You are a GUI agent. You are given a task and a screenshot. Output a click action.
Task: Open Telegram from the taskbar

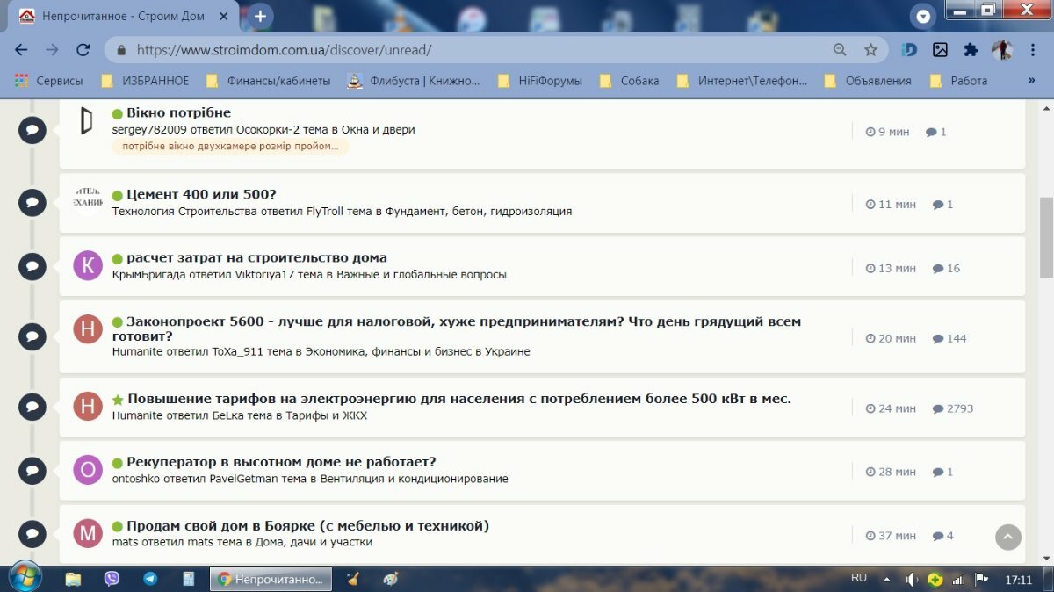pos(150,579)
